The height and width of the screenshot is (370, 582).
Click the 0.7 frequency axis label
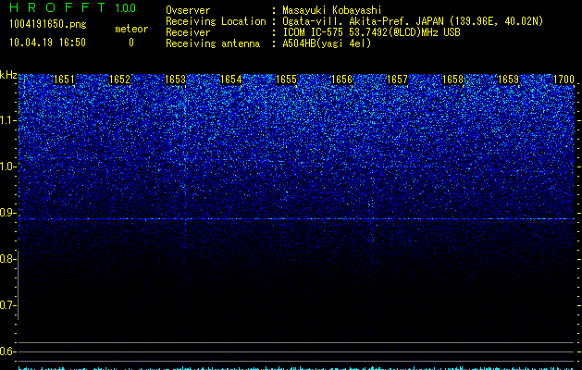click(7, 305)
